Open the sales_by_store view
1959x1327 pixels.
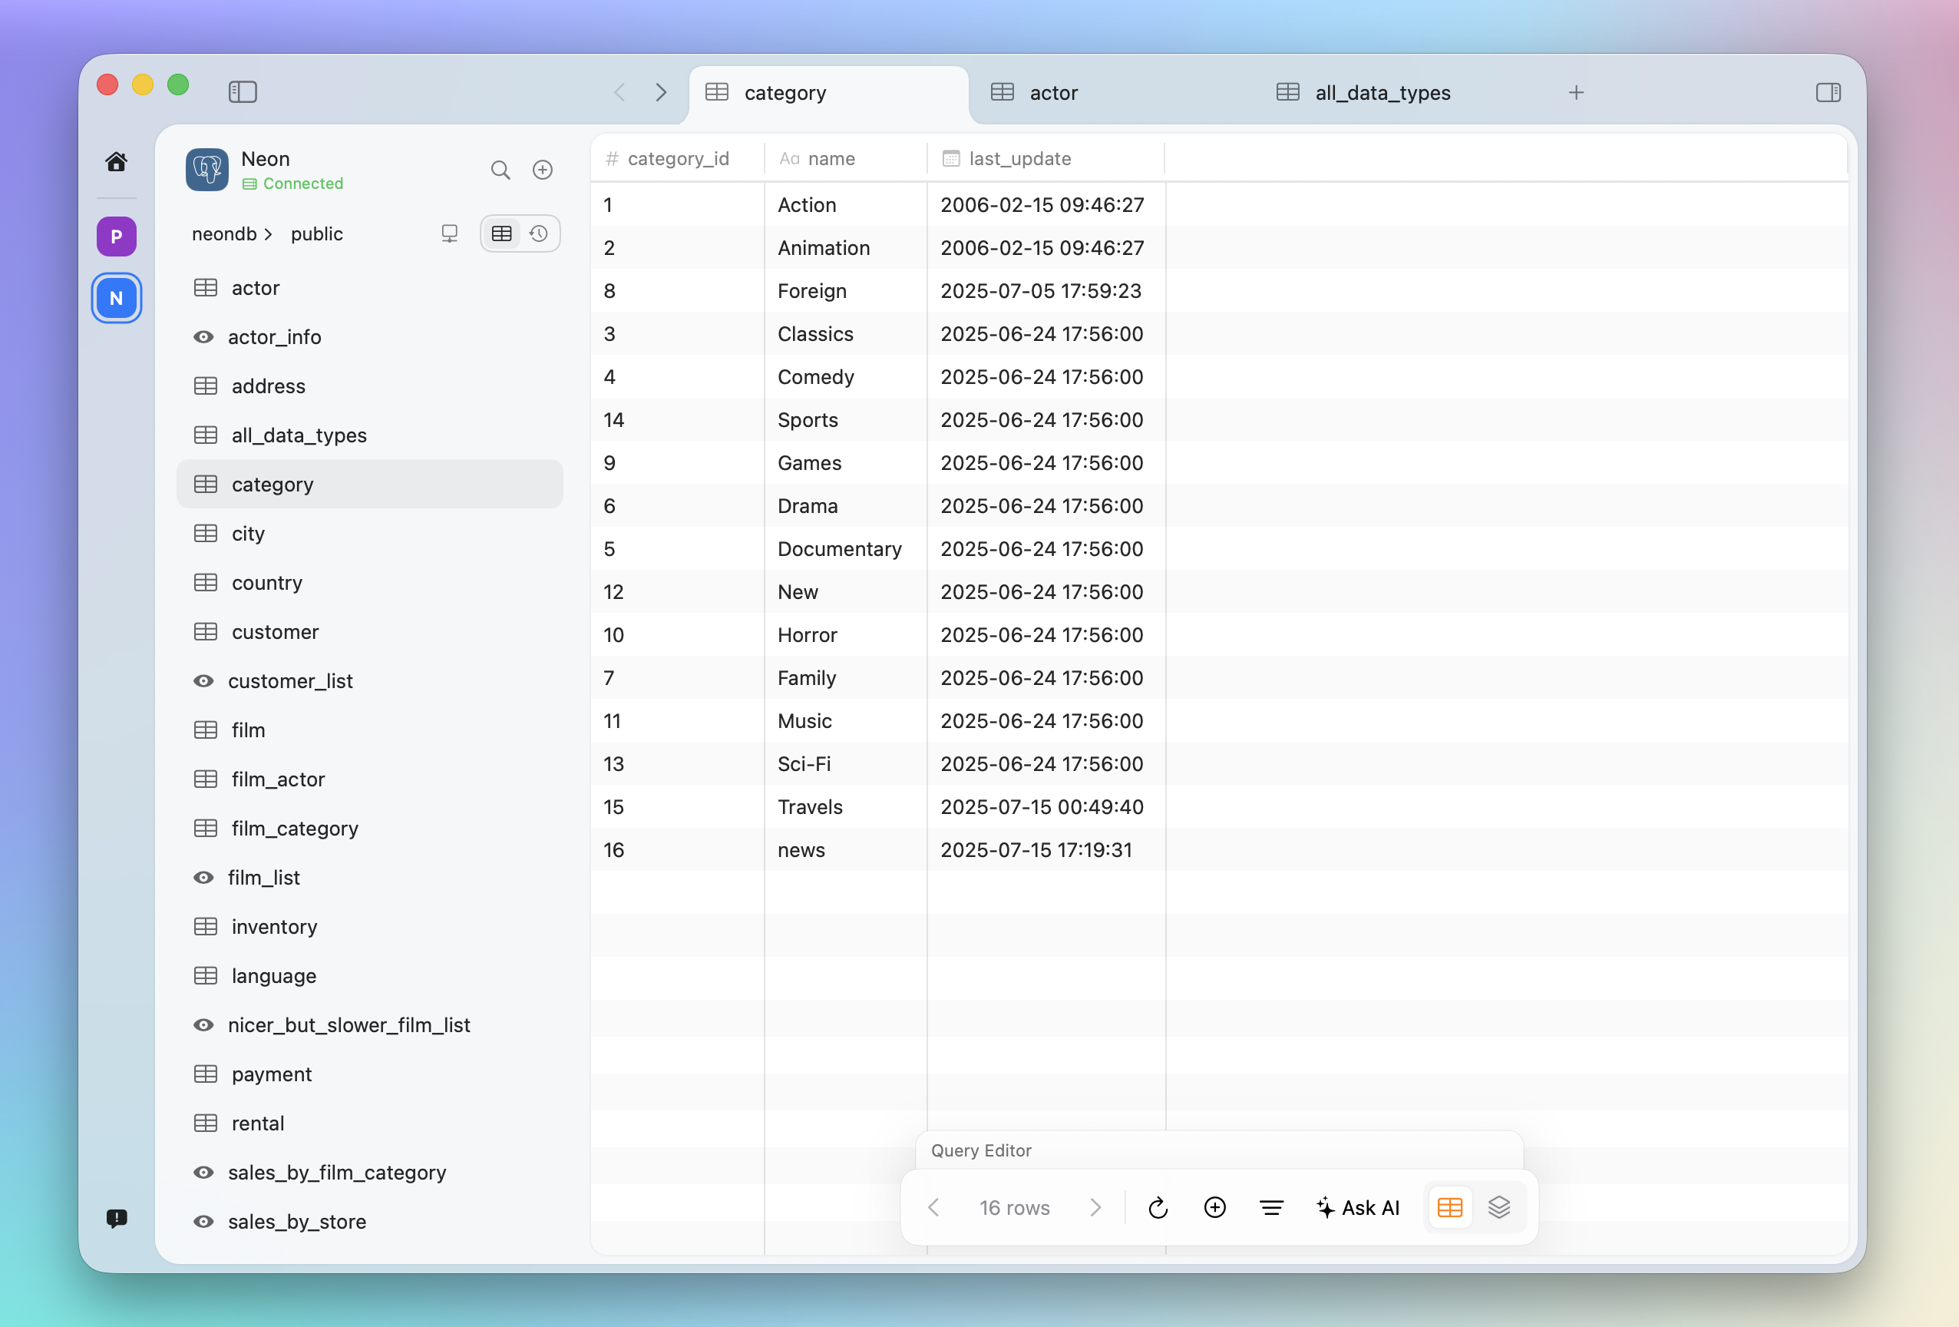pyautogui.click(x=369, y=1222)
